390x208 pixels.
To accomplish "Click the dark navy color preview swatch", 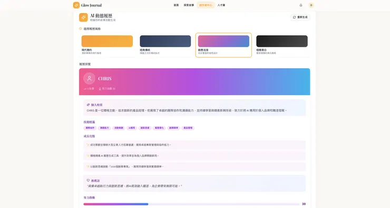I will point(165,41).
